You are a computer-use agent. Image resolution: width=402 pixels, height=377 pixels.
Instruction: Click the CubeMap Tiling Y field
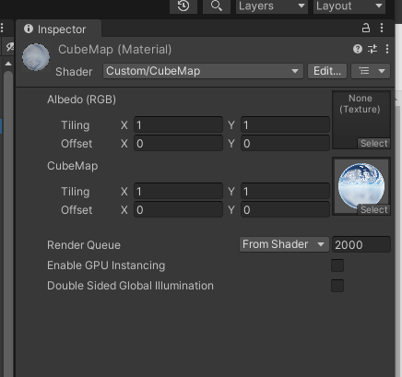(285, 192)
